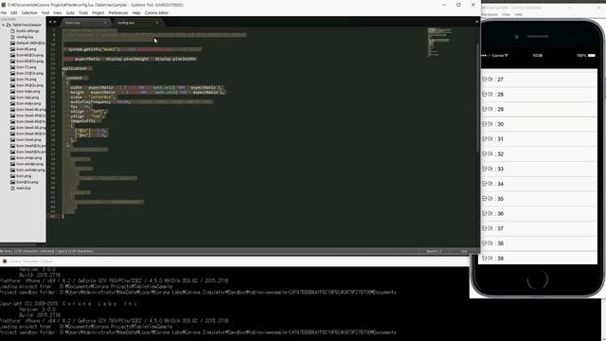Click the image icon beside Icon.png
The image size is (606, 341).
point(12,176)
